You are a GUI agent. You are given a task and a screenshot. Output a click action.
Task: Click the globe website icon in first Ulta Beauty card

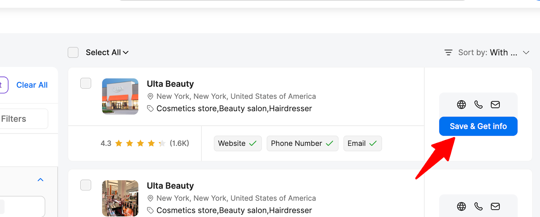461,105
